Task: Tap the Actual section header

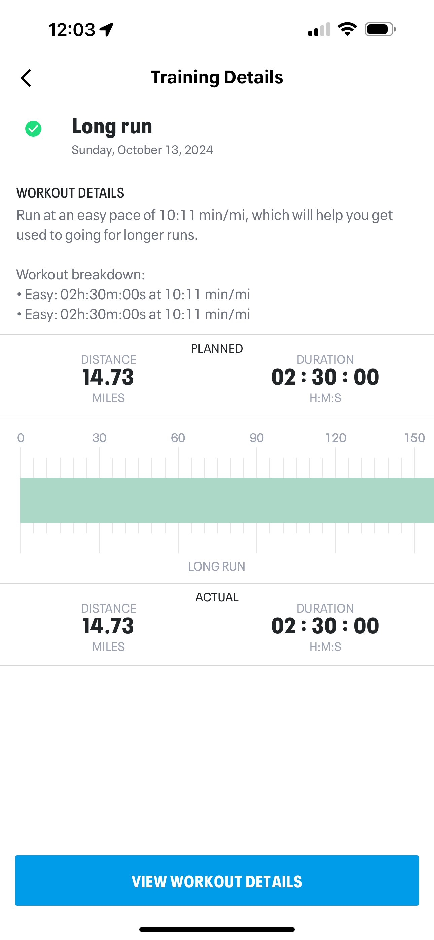Action: coord(217,597)
